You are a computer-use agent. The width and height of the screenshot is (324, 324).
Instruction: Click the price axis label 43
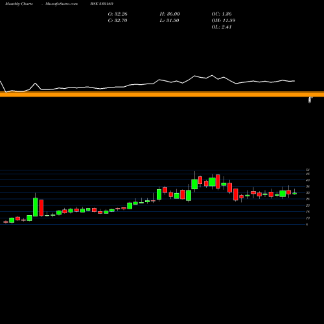[308, 180]
